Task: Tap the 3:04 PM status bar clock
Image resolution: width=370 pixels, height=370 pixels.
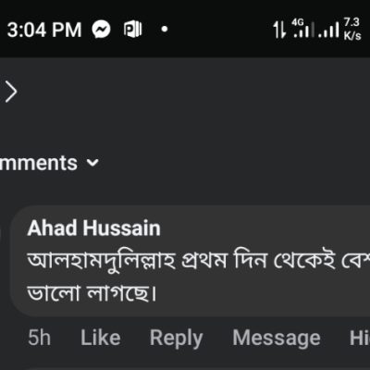Action: click(x=44, y=30)
